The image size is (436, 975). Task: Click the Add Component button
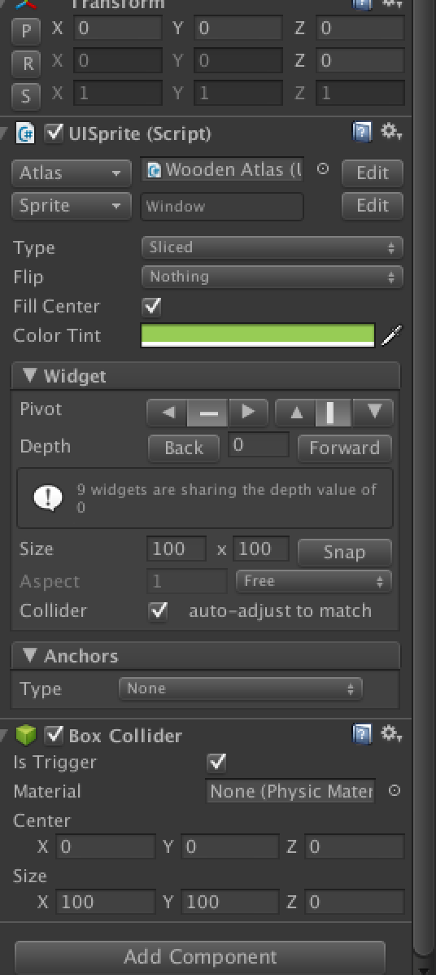click(x=200, y=955)
